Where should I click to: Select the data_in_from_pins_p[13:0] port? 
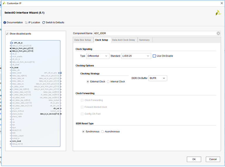[23, 48]
